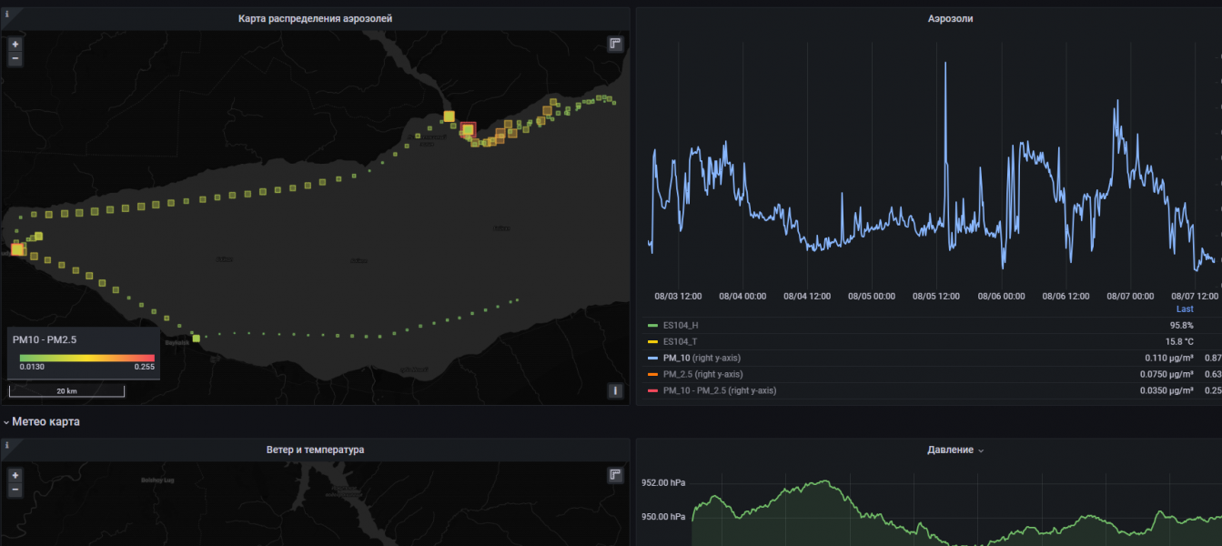Screen dimensions: 1222x546
Task: Toggle the ES104_H series in the legend
Action: (x=681, y=325)
